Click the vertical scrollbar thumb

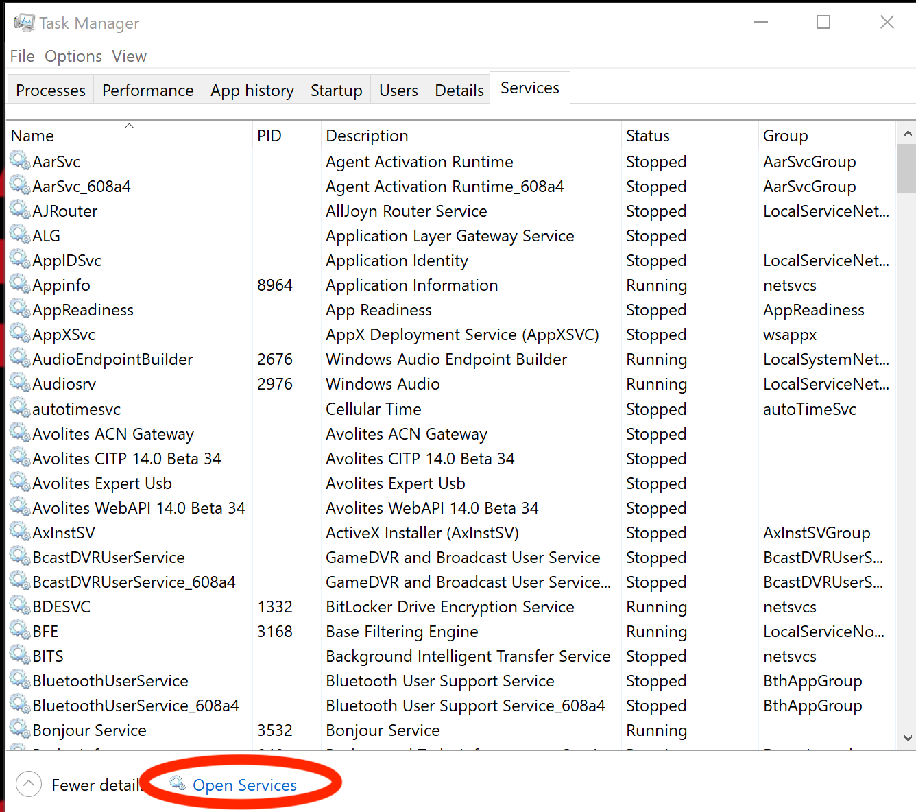click(906, 169)
